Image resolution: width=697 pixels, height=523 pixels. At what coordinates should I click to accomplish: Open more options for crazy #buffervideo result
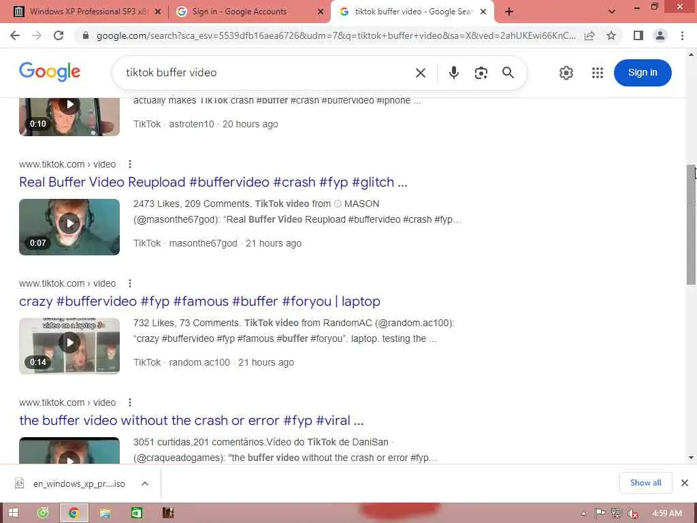[130, 283]
